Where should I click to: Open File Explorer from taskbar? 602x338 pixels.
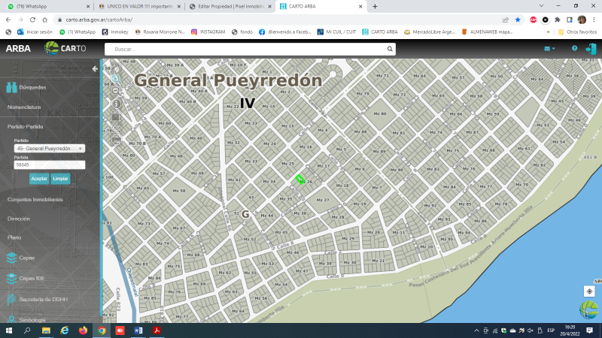[x=46, y=330]
